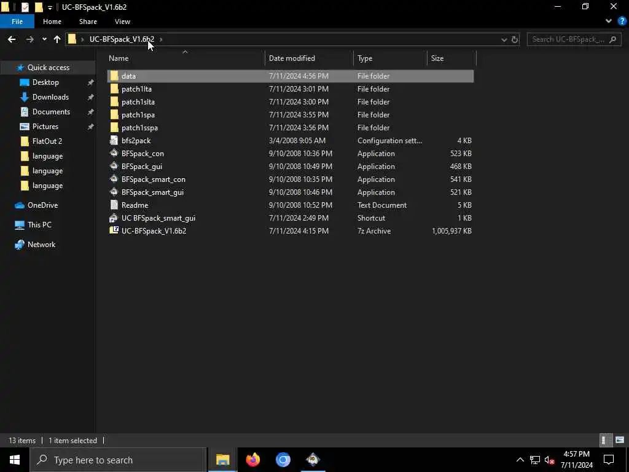Click '7z Archive' type text

374,231
